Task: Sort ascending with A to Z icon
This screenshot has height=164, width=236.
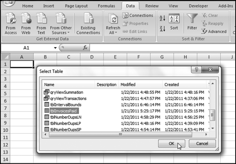Action: click(x=162, y=18)
